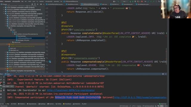The width and height of the screenshot is (191, 107).
Task: Click the pin icon at bottom of Run sidebar
Action: pos(1,97)
